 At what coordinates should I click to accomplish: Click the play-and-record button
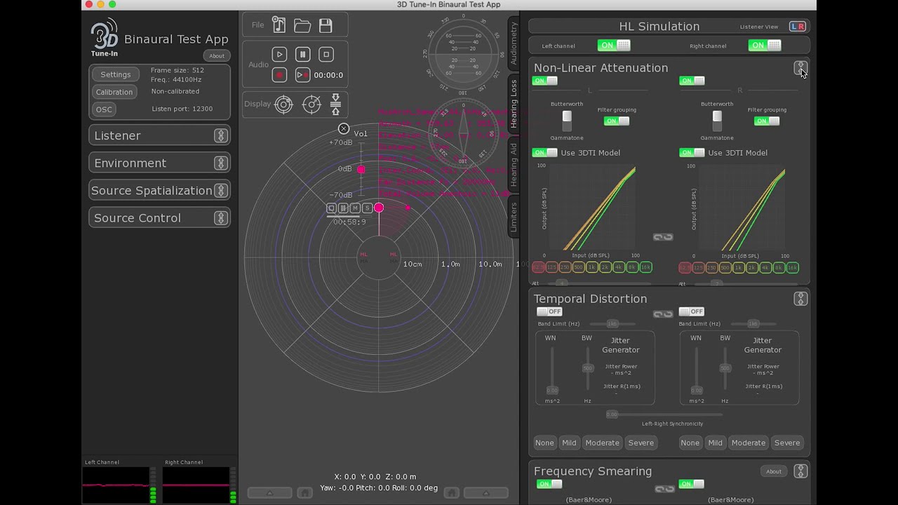pos(302,74)
